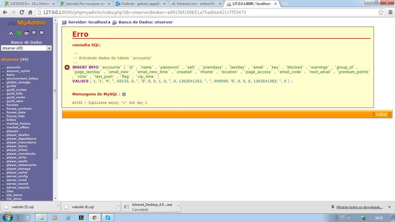Image resolution: width=395 pixels, height=222 pixels.
Task: Show hidden system tray icons arrow
Action: (356, 218)
